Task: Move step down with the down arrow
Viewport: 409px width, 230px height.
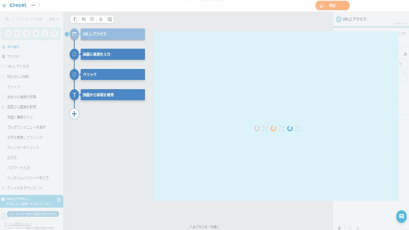Action: tap(358, 228)
